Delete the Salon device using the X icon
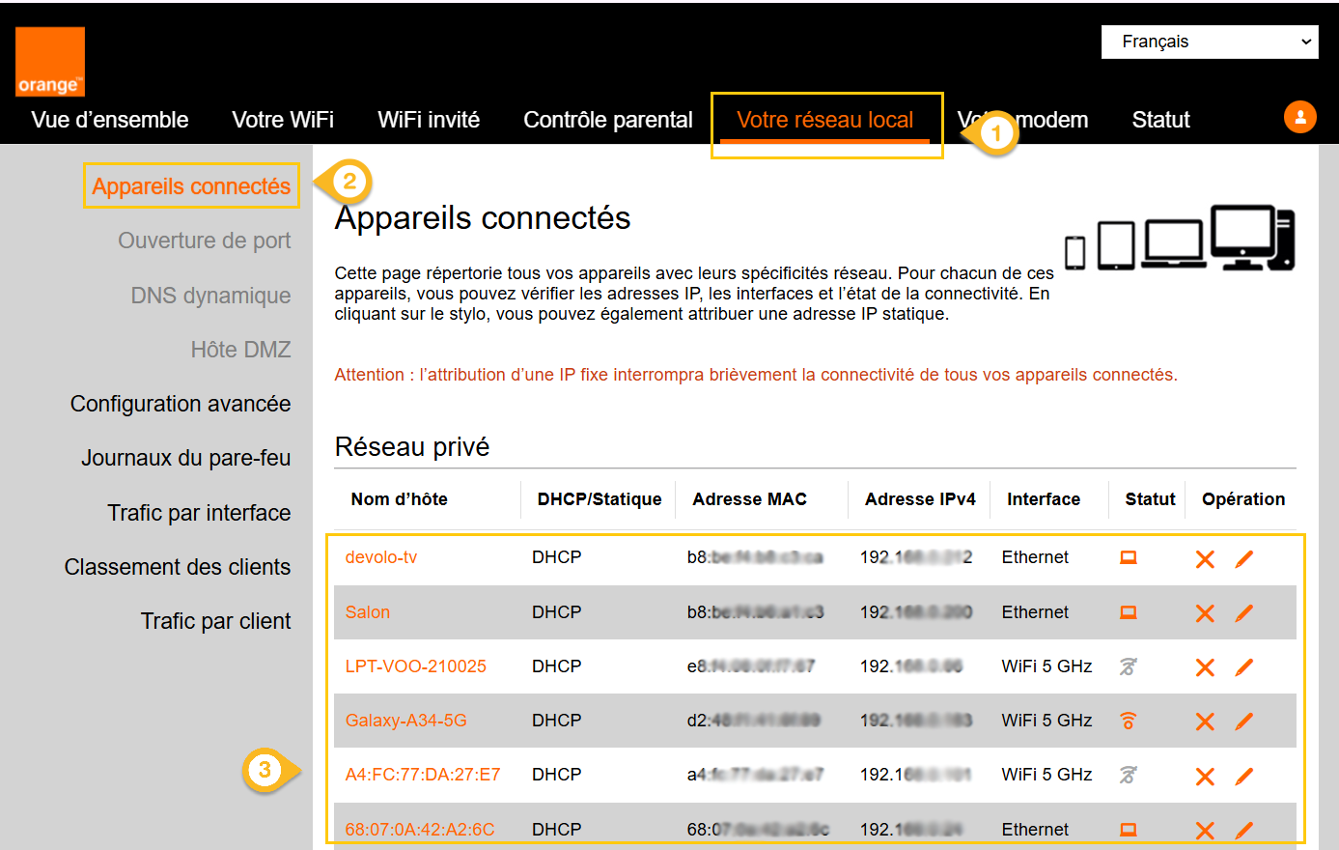Image resolution: width=1339 pixels, height=850 pixels. click(x=1204, y=612)
